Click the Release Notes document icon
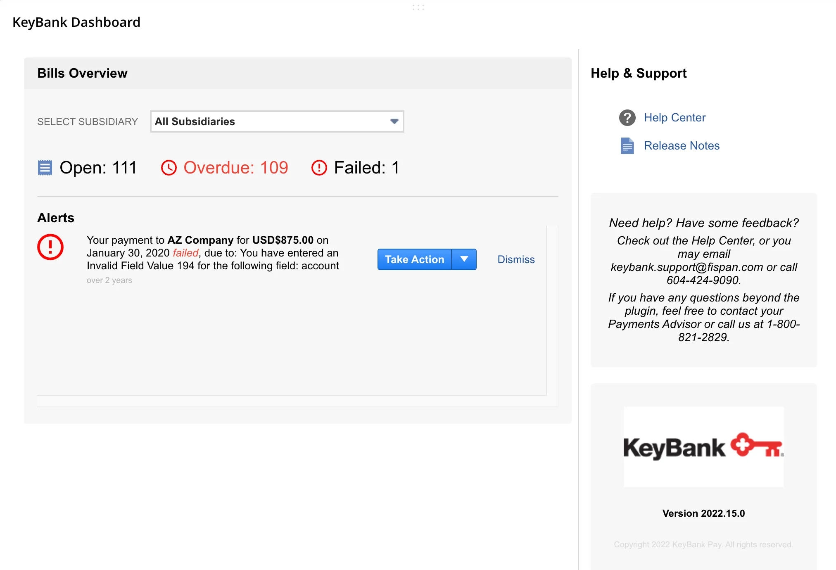Screen dimensions: 836x570 click(x=627, y=146)
